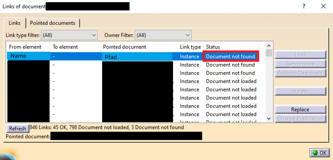This screenshot has width=333, height=160.
Task: Click the Replace button
Action: (x=300, y=110)
